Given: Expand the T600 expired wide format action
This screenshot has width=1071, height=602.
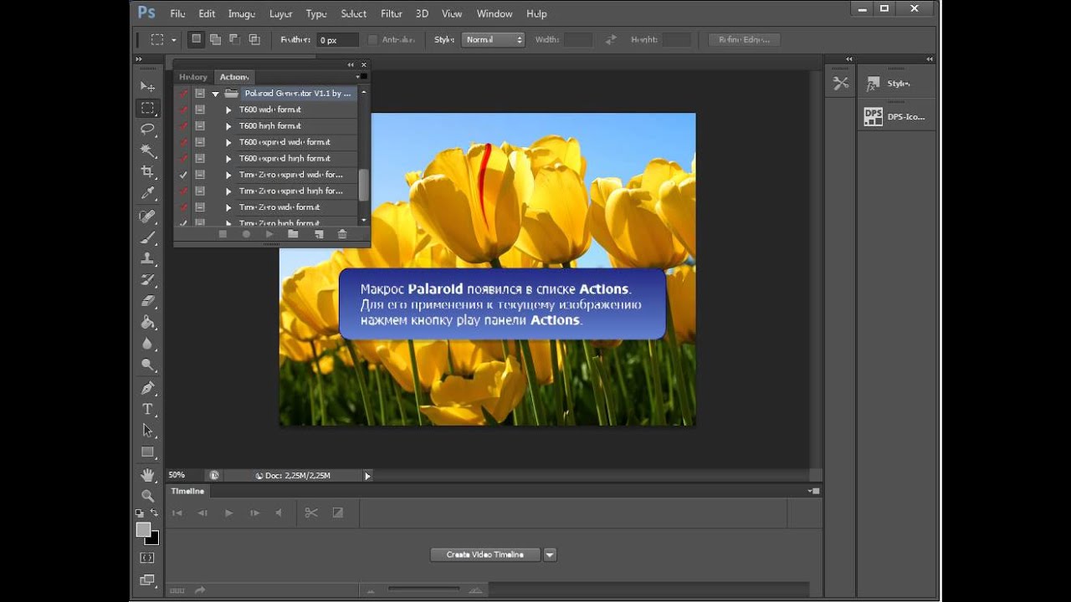Looking at the screenshot, I should click(228, 142).
